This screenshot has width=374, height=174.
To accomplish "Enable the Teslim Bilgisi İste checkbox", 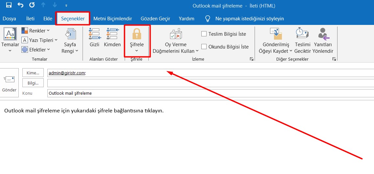I will (x=204, y=34).
